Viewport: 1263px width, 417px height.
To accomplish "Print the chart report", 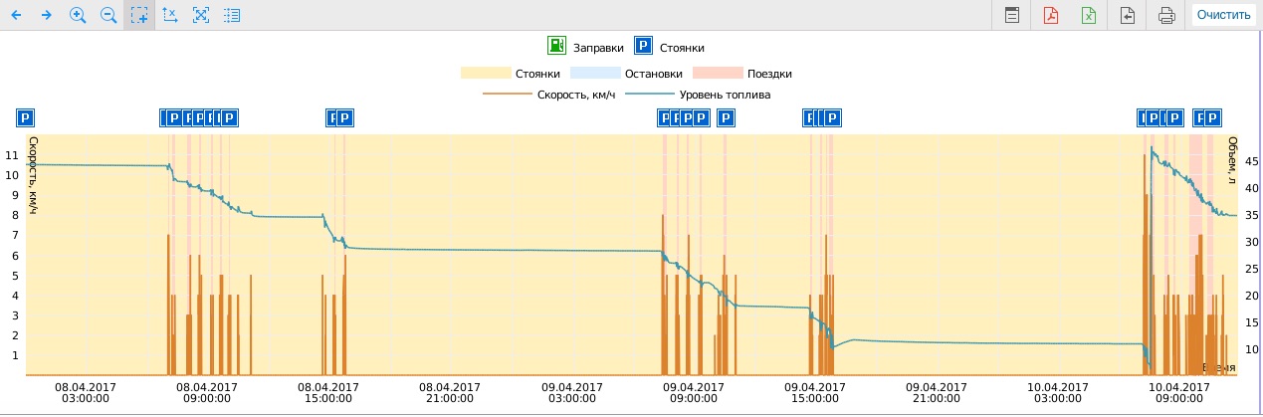I will pyautogui.click(x=1166, y=15).
